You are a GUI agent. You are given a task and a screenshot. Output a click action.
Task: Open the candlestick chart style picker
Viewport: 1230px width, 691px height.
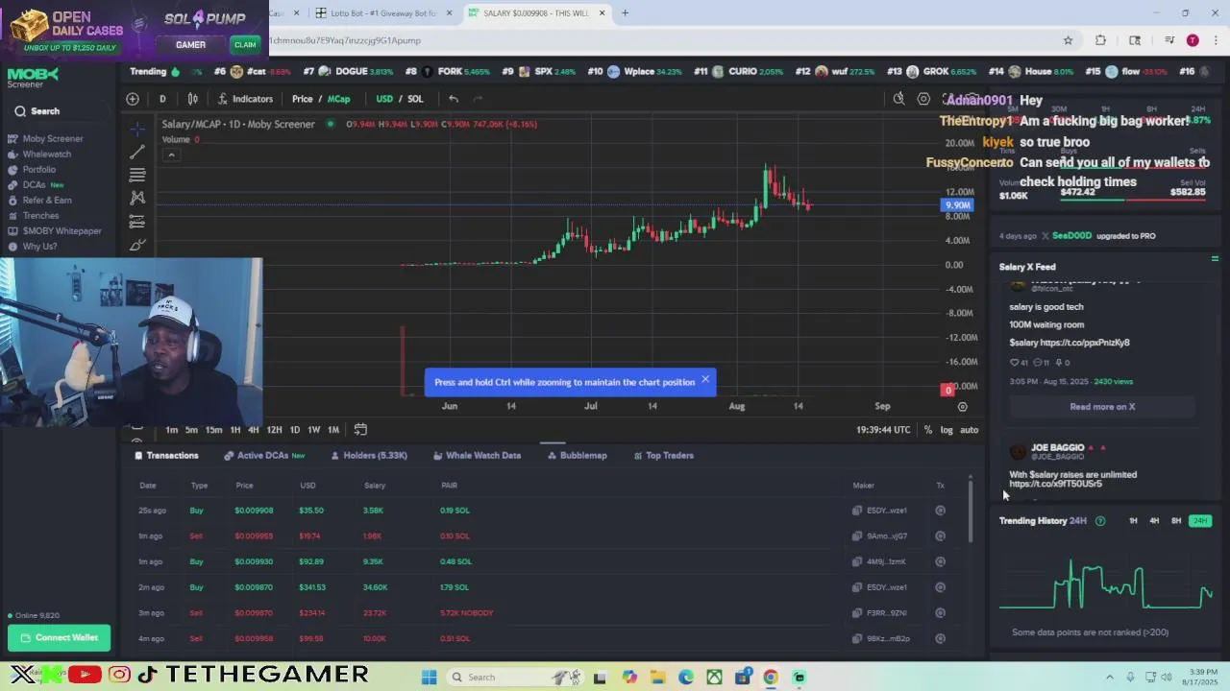193,99
